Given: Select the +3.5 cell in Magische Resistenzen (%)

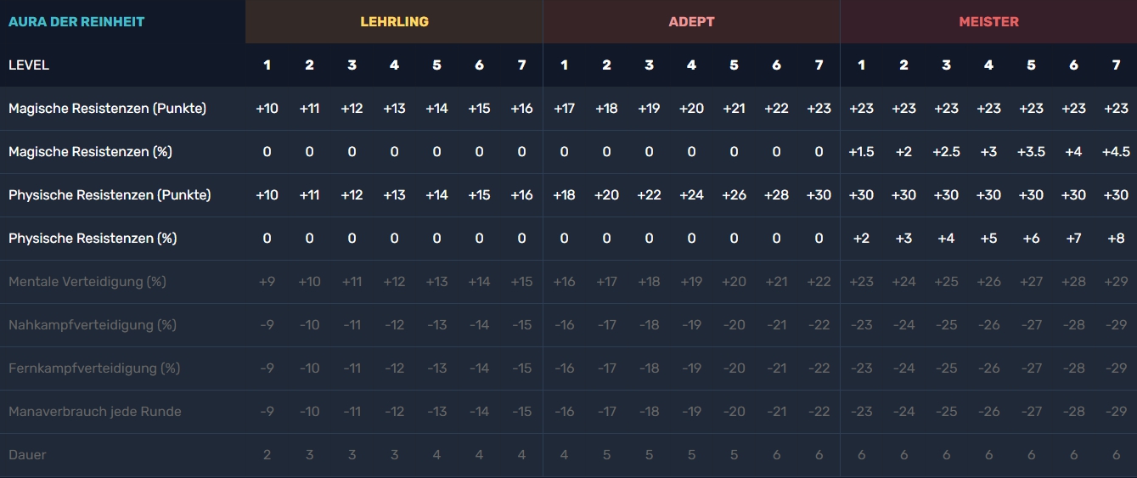Looking at the screenshot, I should click(1031, 152).
